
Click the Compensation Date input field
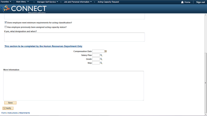[98, 51]
